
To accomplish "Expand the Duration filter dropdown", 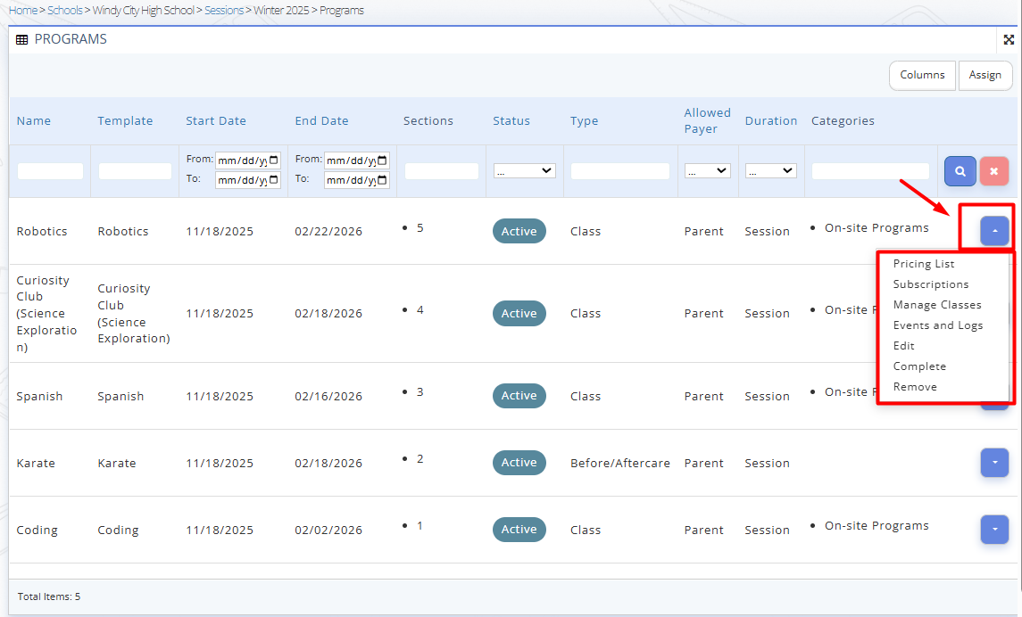I will click(770, 171).
